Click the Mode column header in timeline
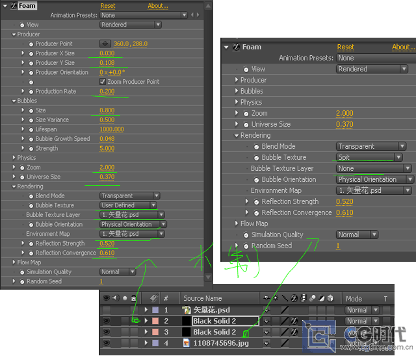Image resolution: width=416 pixels, height=356 pixels. coord(354,298)
